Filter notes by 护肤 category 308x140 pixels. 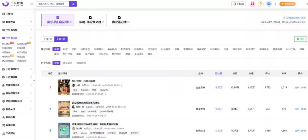pyautogui.click(x=74, y=49)
